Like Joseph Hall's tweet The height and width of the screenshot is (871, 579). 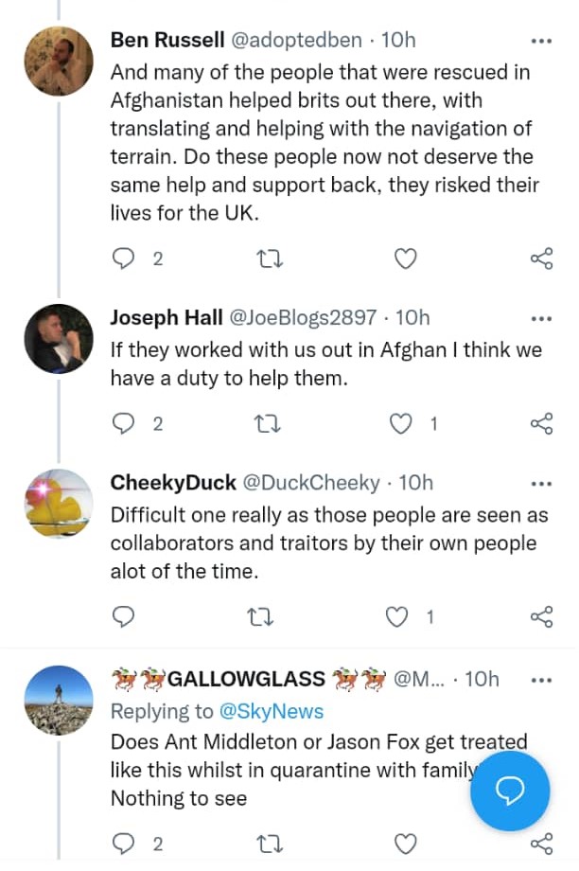pos(403,424)
